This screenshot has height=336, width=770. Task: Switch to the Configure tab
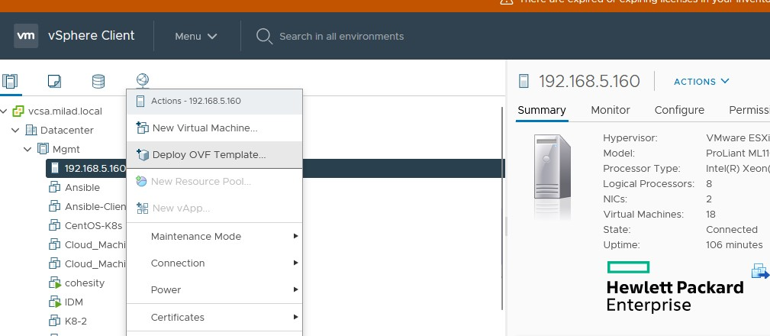[679, 110]
